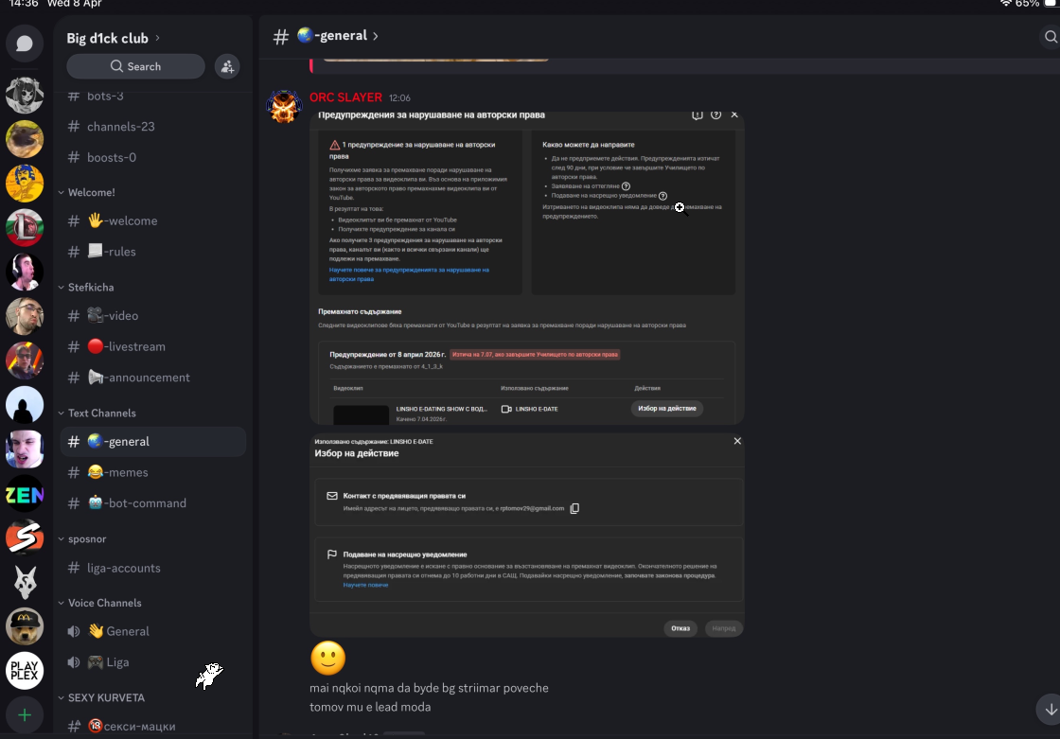Open the dog photo server icon
Image resolution: width=1060 pixels, height=739 pixels.
coord(25,139)
